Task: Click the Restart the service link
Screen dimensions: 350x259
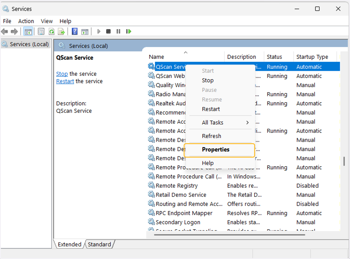Action: (65, 81)
